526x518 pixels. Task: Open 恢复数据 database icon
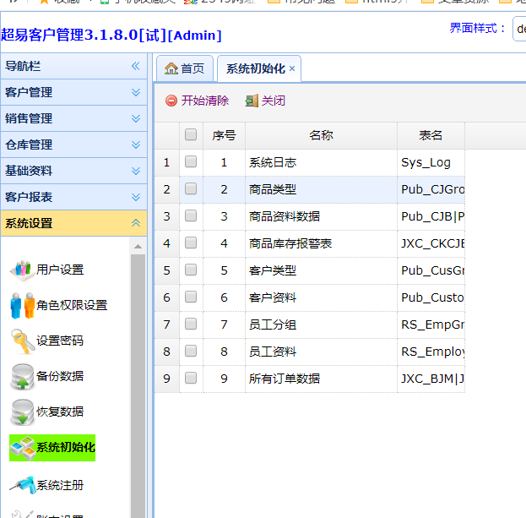[23, 412]
